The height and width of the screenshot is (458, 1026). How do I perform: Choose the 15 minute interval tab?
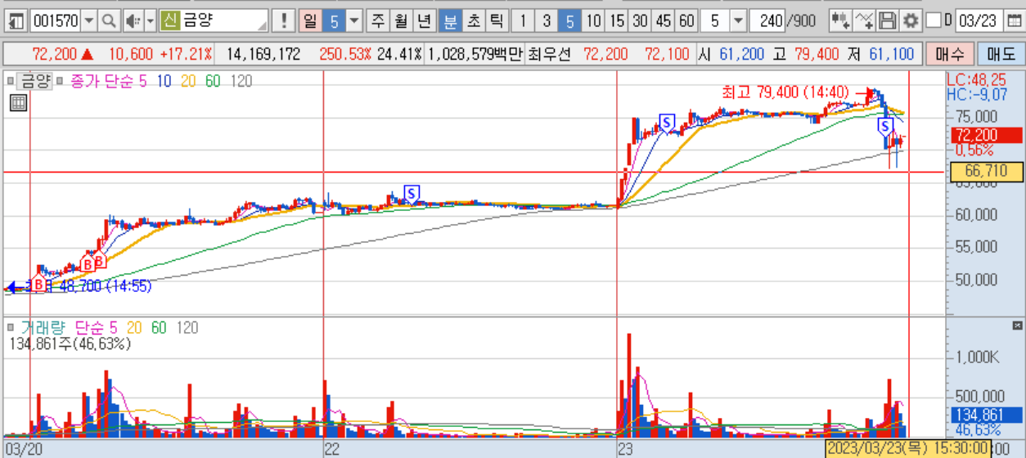(617, 20)
